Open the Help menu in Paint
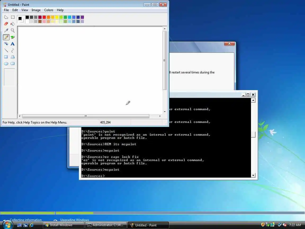This screenshot has width=305, height=229. (x=60, y=10)
